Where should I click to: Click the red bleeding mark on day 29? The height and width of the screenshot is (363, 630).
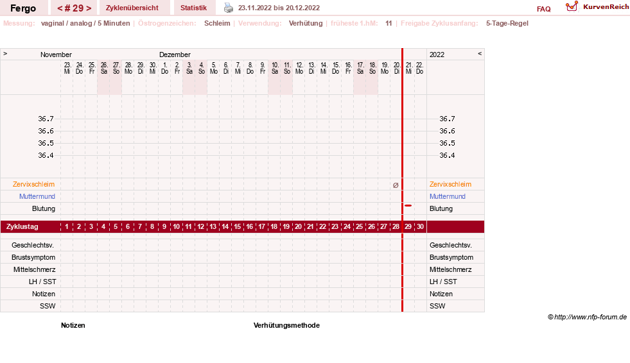tap(408, 205)
